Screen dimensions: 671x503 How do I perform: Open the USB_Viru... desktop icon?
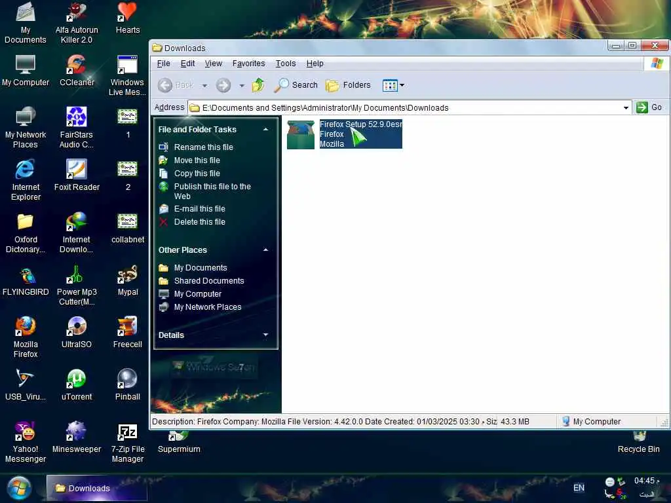coord(26,385)
